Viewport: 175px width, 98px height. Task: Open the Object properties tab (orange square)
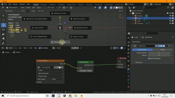click(129, 66)
